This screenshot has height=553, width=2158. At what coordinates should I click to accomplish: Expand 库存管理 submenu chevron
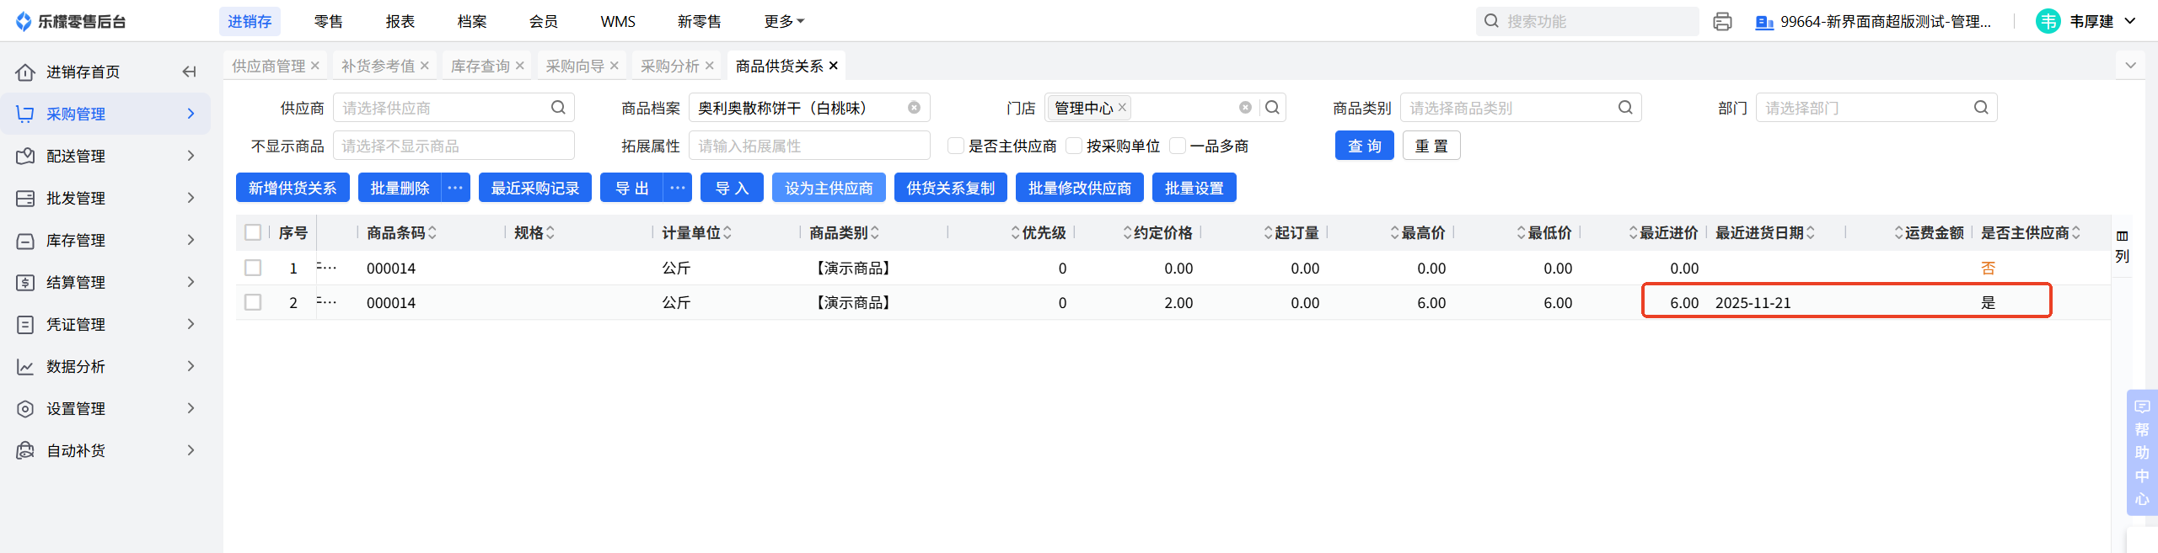[191, 240]
